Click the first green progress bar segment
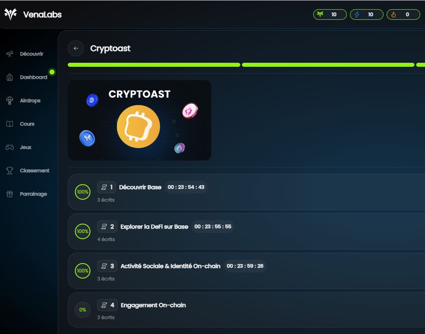This screenshot has height=334, width=425. [x=153, y=64]
